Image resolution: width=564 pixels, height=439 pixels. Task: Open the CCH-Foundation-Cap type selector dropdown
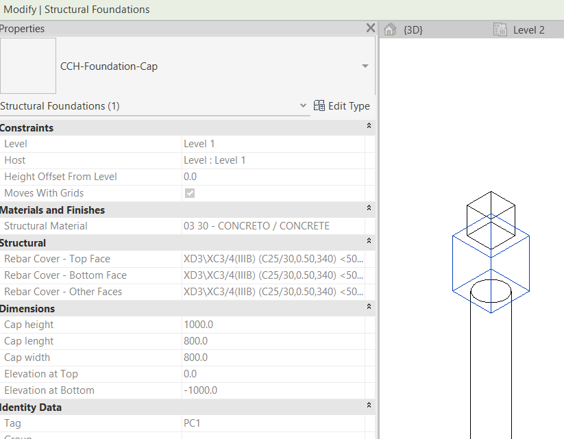coord(365,67)
